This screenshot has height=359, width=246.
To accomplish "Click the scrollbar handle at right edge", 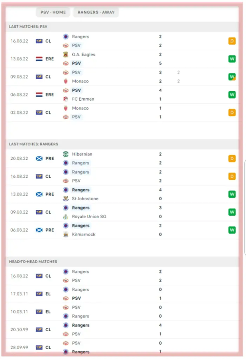I will [x=245, y=208].
